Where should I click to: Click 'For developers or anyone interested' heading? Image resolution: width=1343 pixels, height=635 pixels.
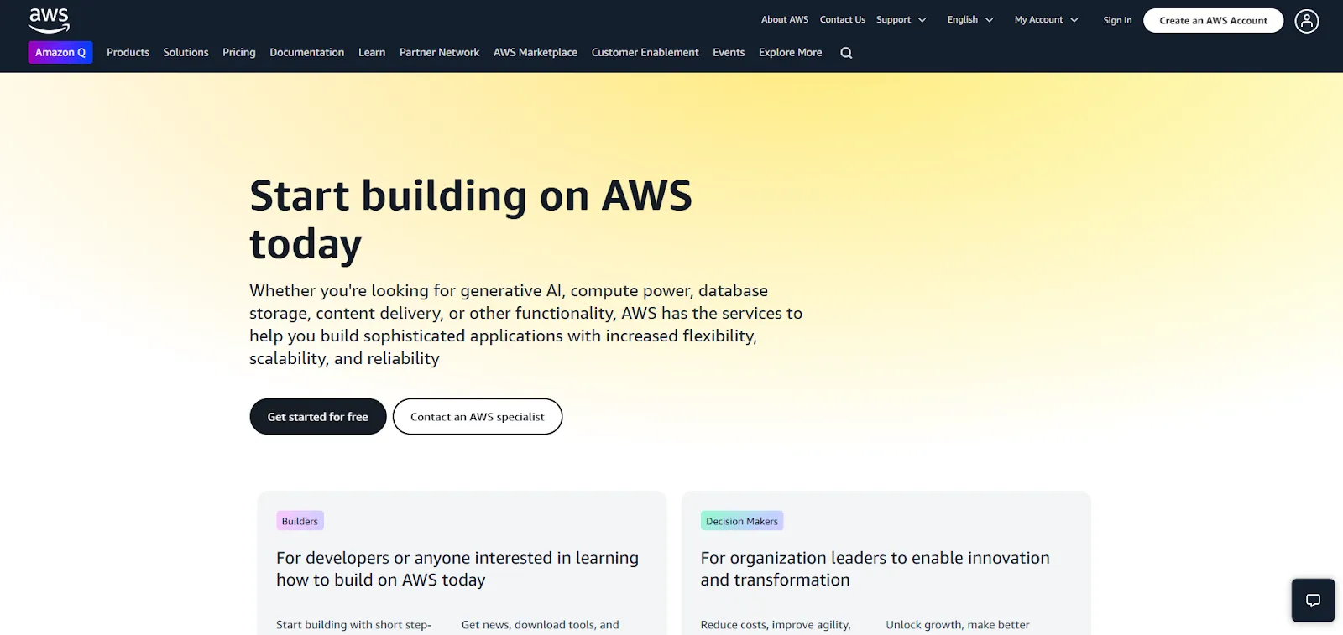(457, 569)
